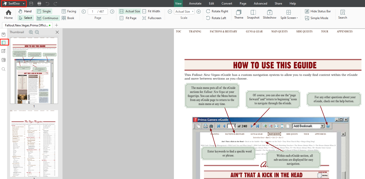Image resolution: width=365 pixels, height=179 pixels.
Task: Go to previous page arrow
Action: pyautogui.click(x=84, y=12)
